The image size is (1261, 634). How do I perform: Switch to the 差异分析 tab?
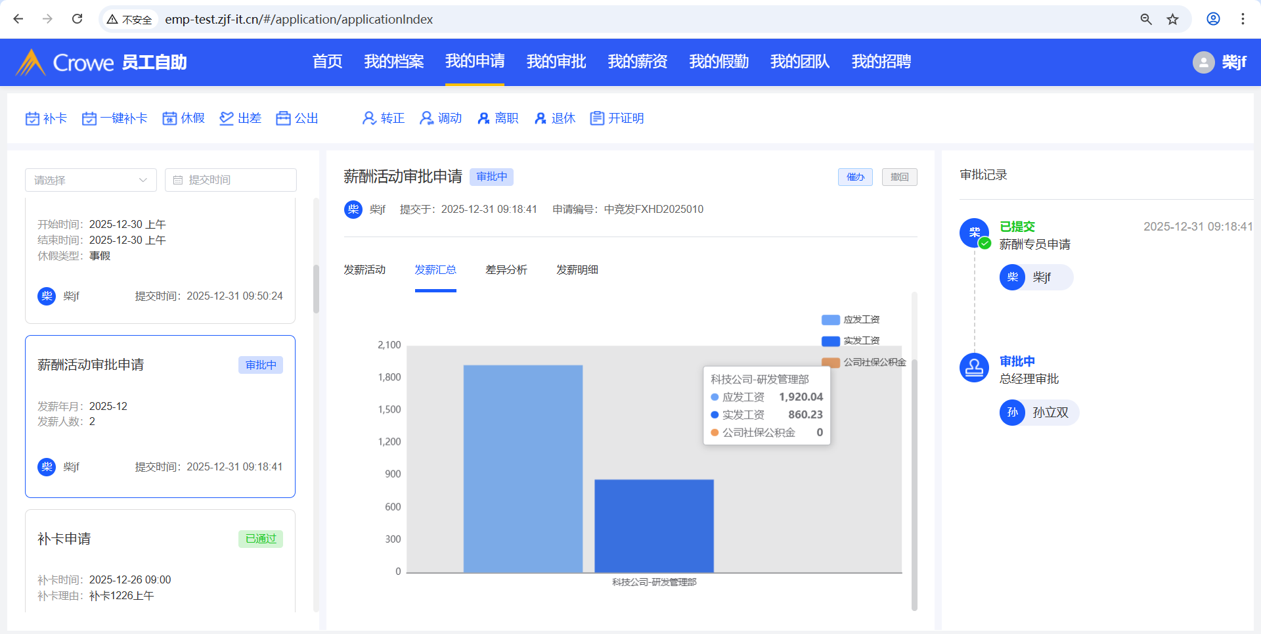click(x=506, y=270)
